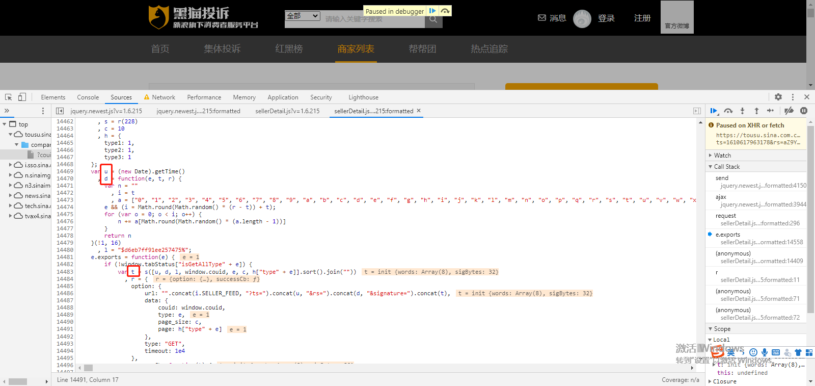Click IME microphone voice input

click(x=765, y=352)
